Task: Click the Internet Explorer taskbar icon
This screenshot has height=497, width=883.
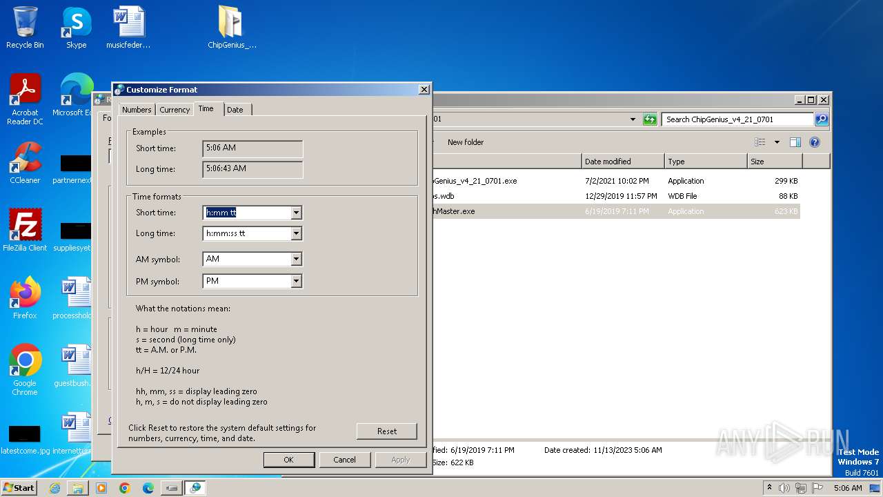Action: tap(54, 488)
